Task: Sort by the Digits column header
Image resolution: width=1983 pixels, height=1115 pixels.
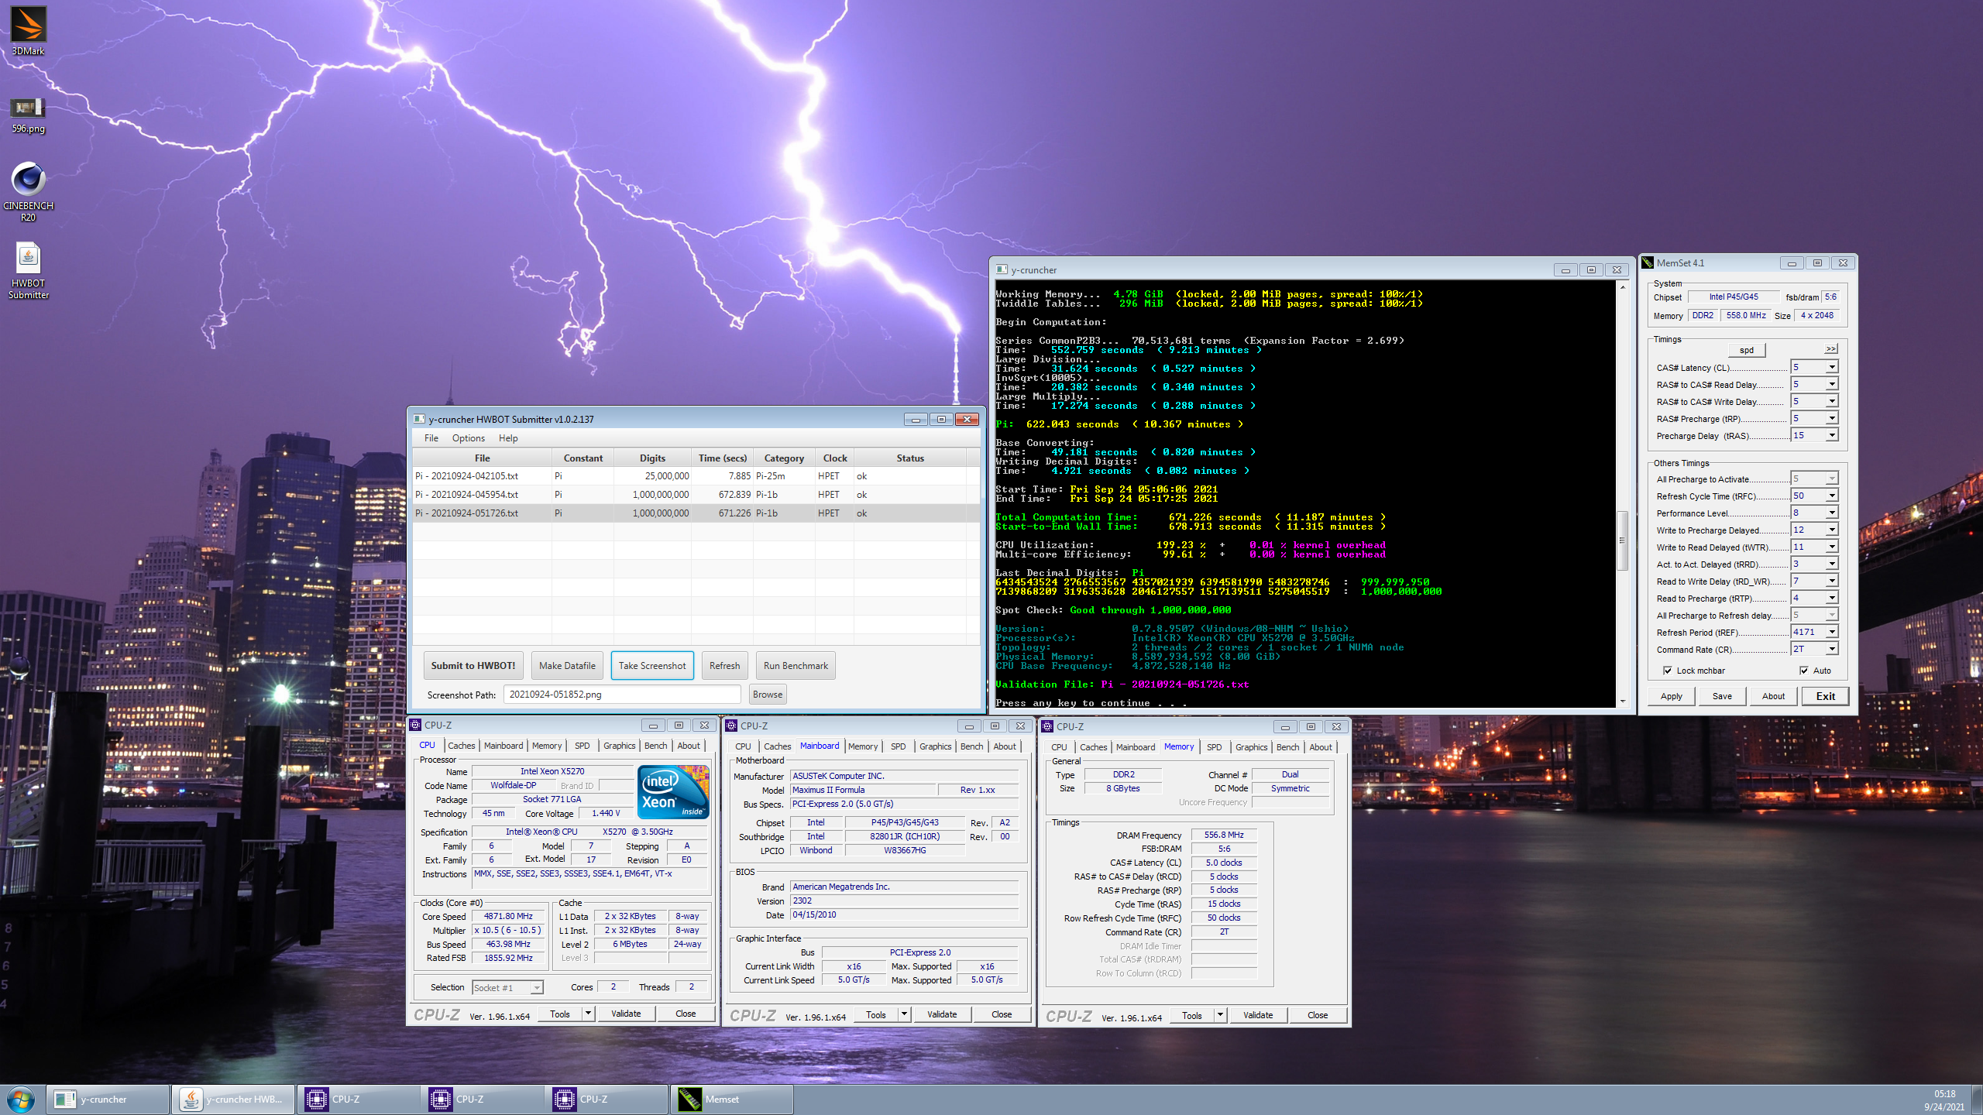Action: (652, 458)
